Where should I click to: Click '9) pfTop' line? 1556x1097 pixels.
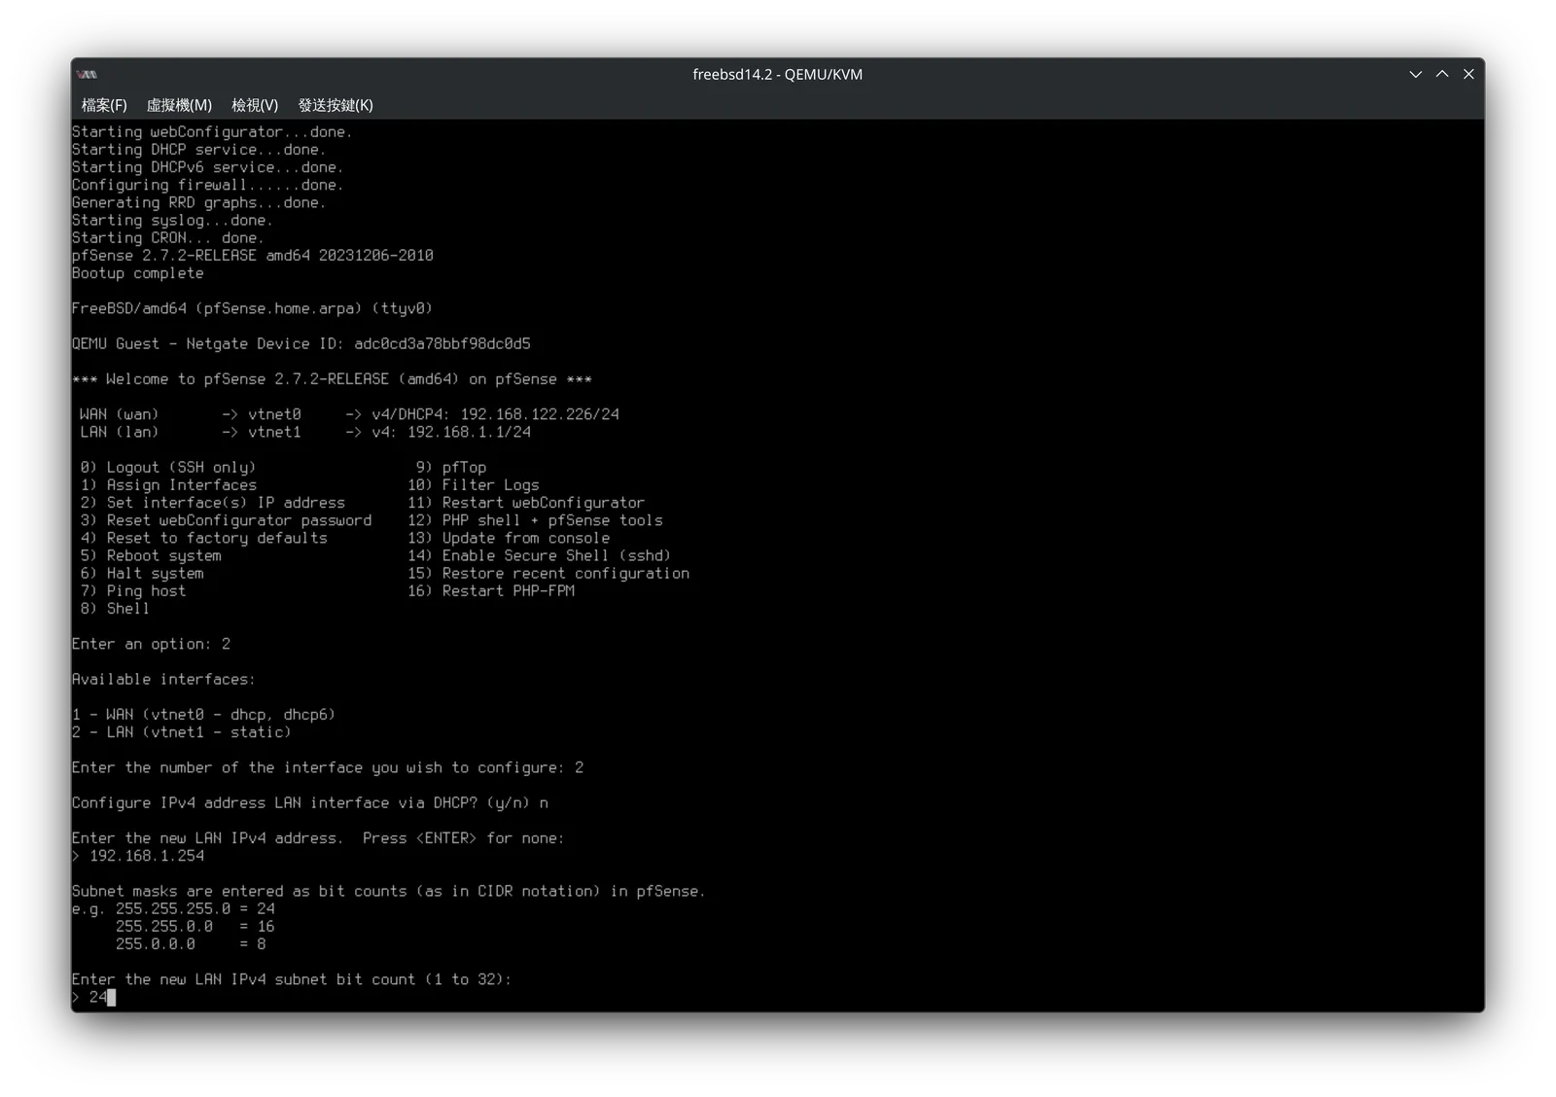tap(451, 468)
